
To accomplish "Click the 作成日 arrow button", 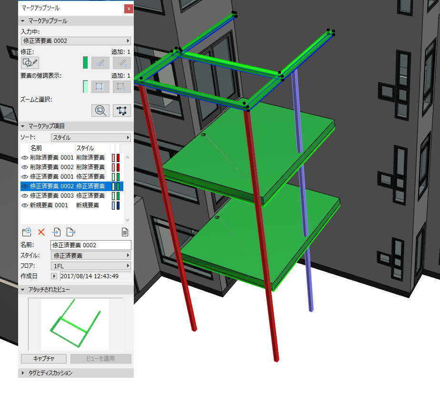I will pyautogui.click(x=54, y=276).
